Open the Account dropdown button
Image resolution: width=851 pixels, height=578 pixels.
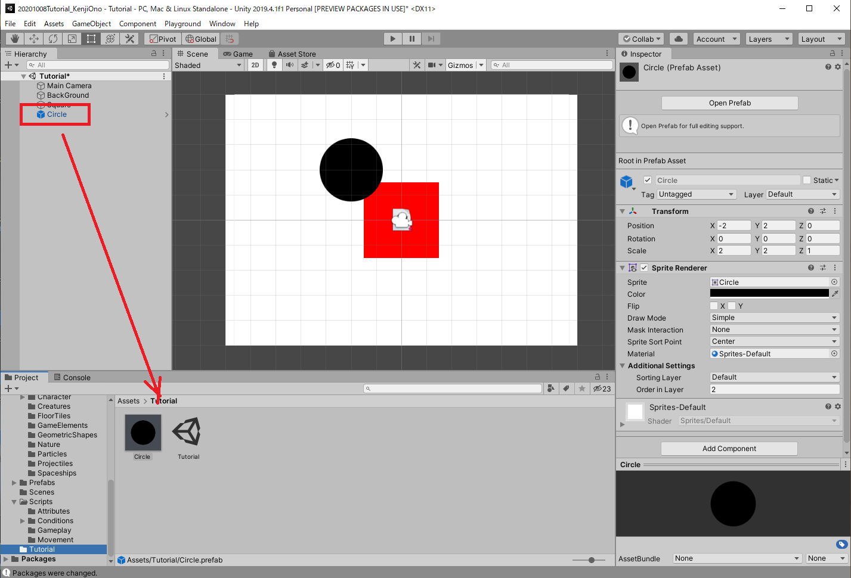point(717,39)
